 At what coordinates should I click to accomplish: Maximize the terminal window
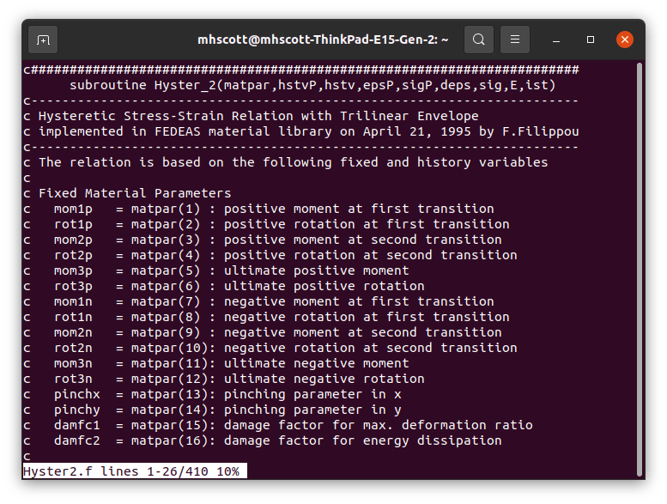point(591,39)
